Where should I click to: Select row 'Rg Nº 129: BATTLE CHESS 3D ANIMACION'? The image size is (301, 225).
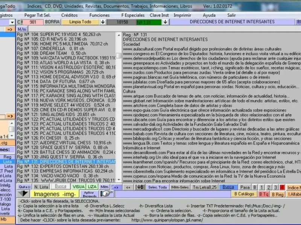click(66, 152)
